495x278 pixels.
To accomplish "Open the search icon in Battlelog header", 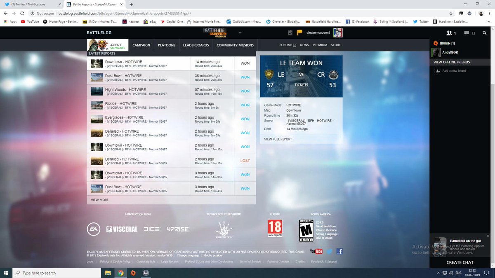I will coord(484,33).
